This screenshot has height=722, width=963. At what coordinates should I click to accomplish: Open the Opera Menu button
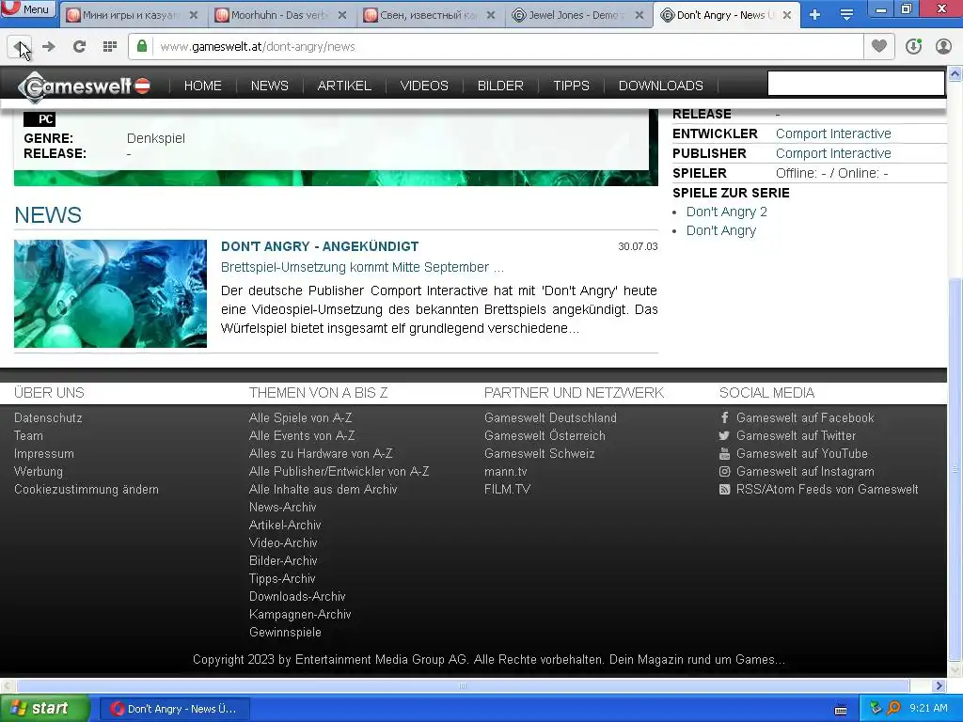click(x=28, y=8)
